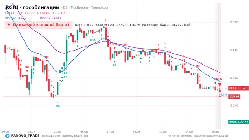Click the 08.07 date axis label
The image size is (249, 140).
[31, 131]
